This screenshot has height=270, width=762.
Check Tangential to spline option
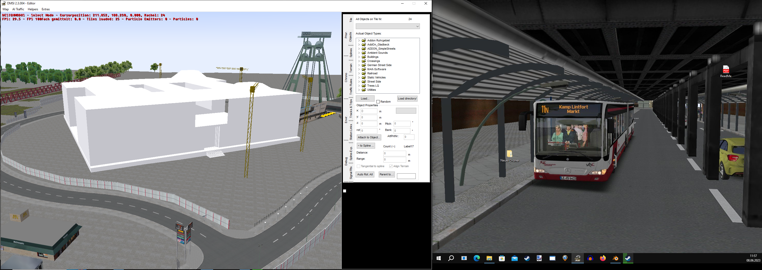click(359, 166)
